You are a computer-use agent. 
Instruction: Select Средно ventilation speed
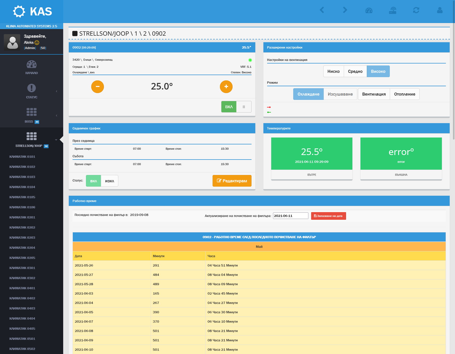[x=355, y=71]
